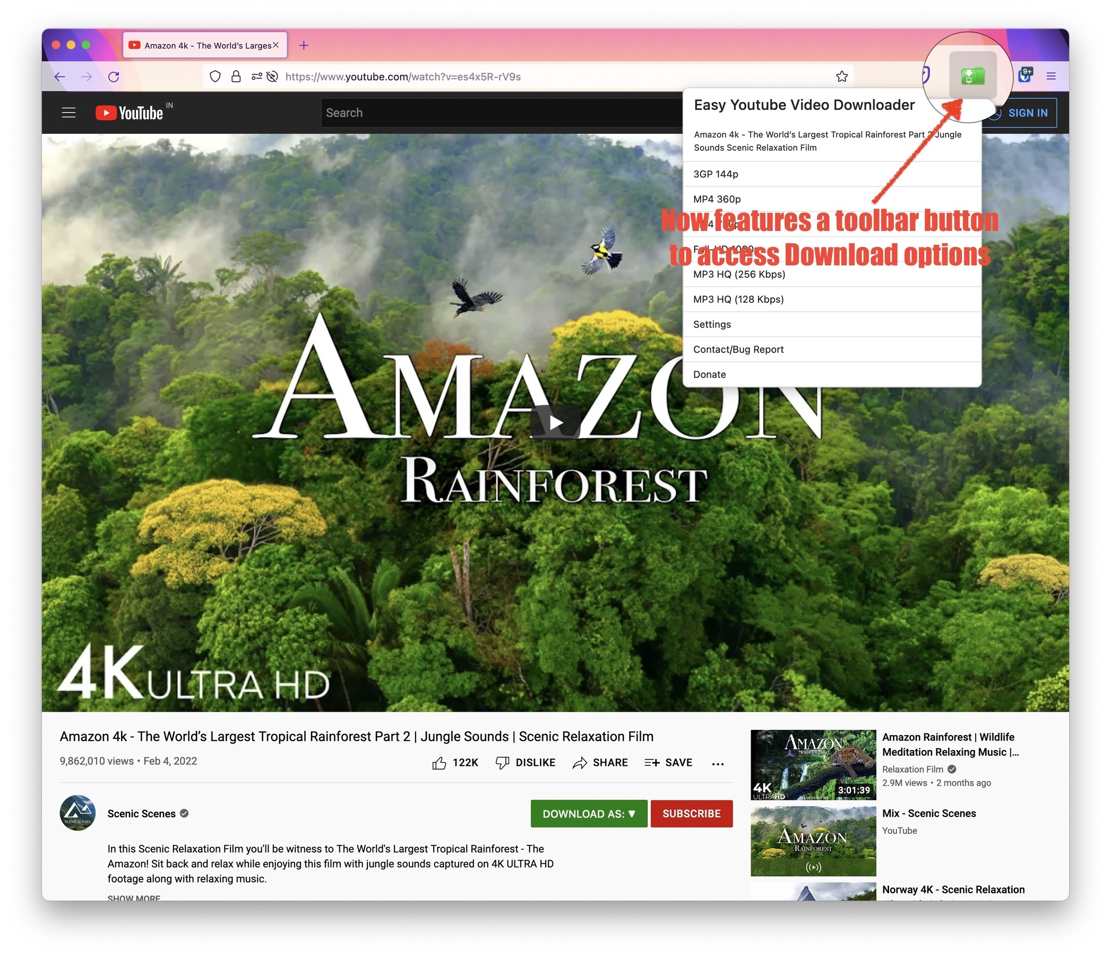Download audio as MP3 HQ 256 Kbps

point(739,274)
